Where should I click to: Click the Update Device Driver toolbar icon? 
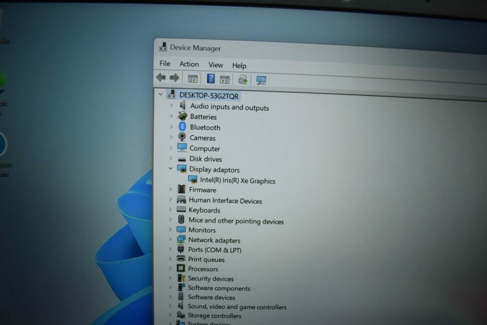coord(243,80)
